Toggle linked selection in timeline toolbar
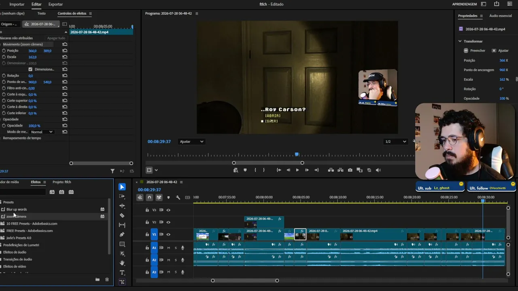Viewport: 518px width, 291px height. coord(159,198)
